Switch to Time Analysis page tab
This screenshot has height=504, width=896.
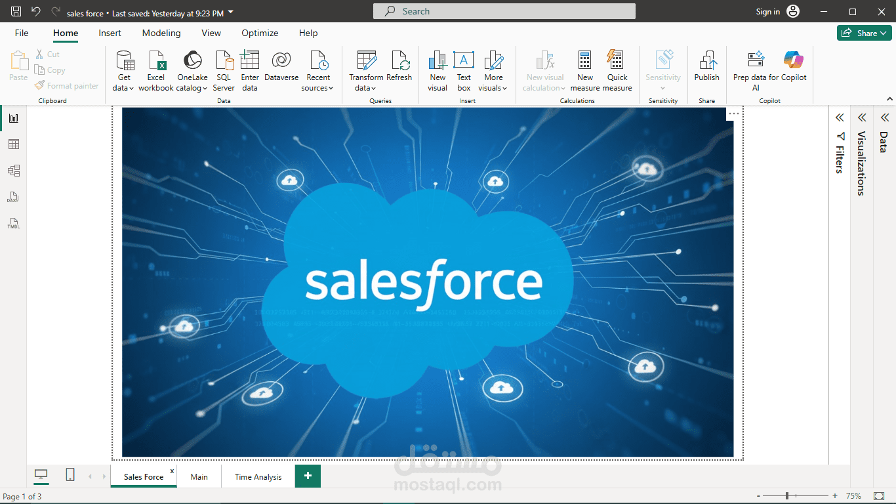pyautogui.click(x=258, y=477)
